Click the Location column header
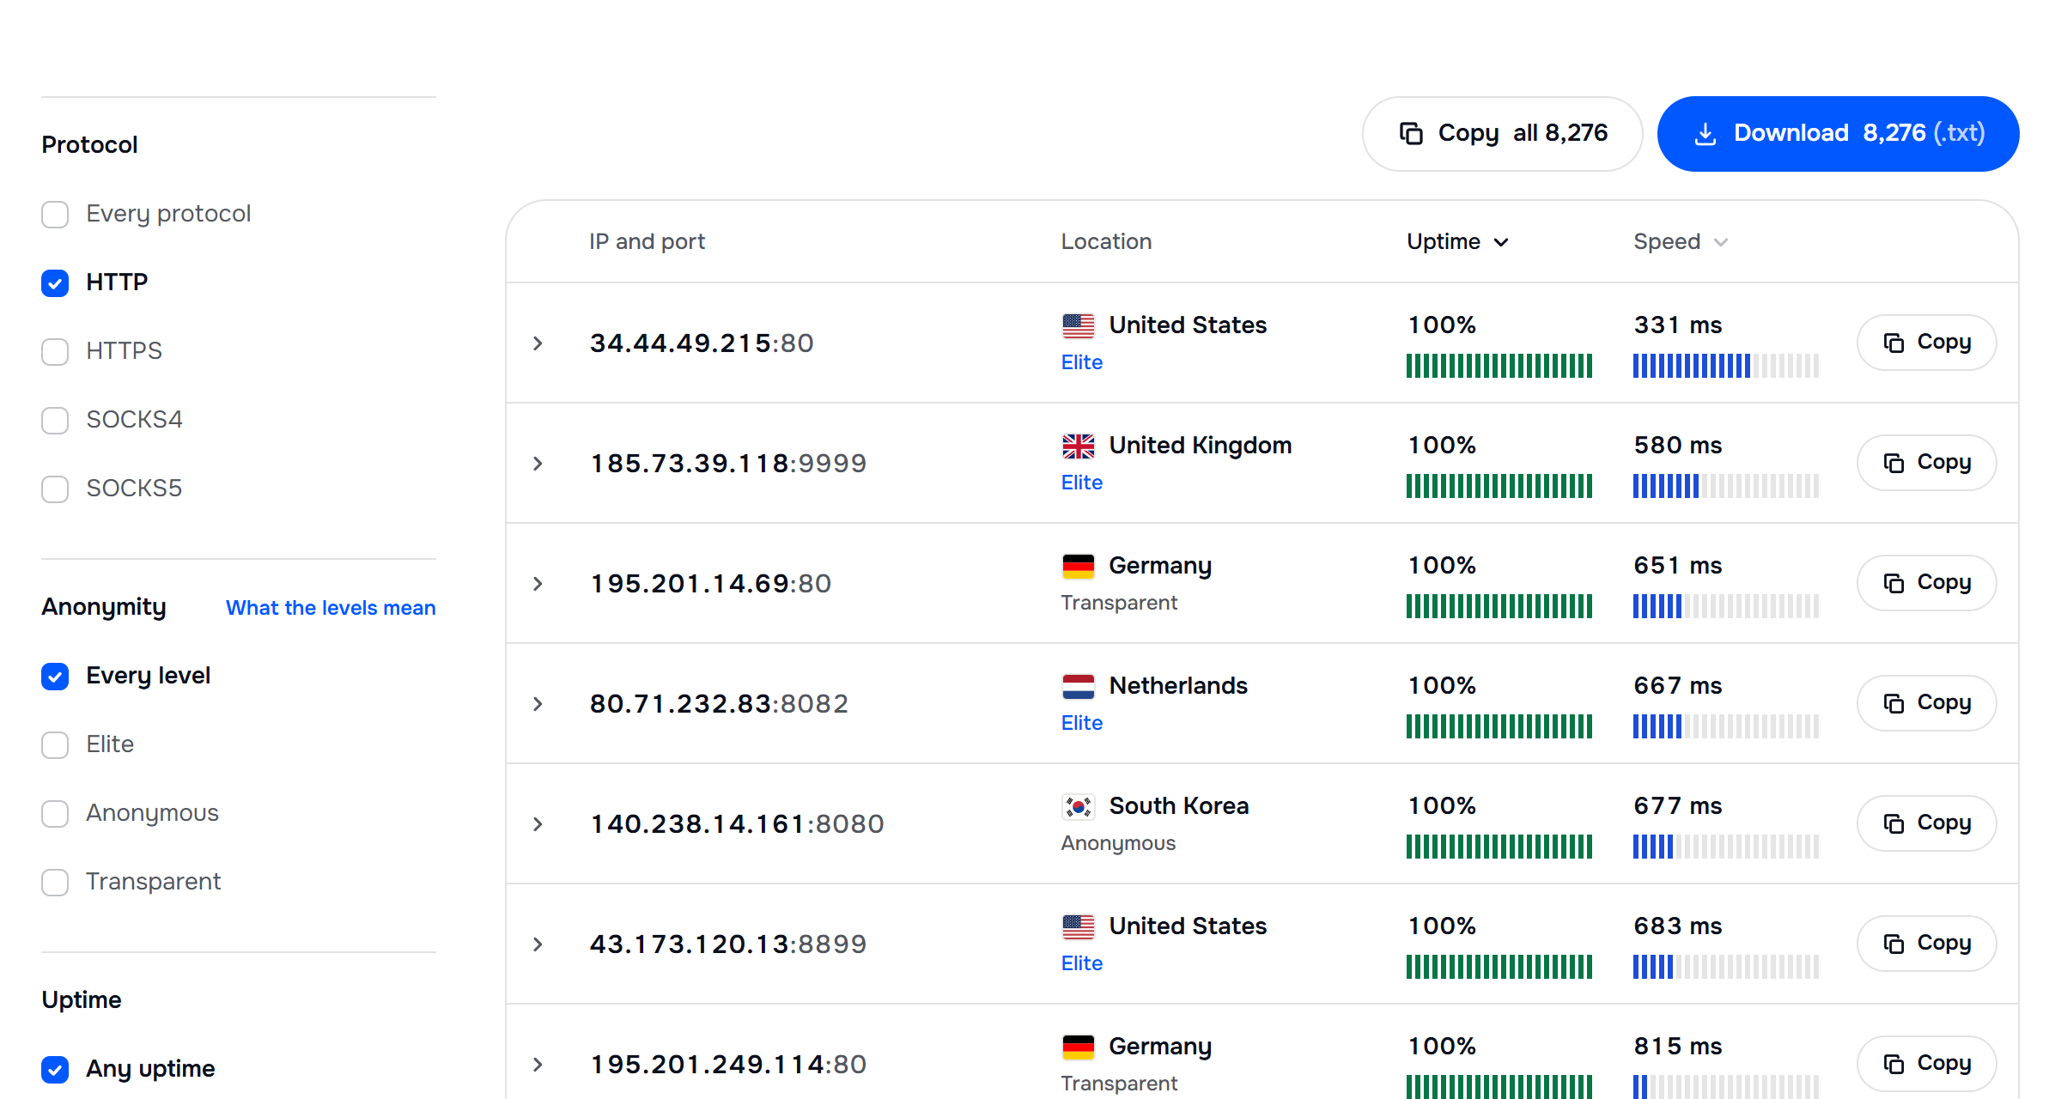 pyautogui.click(x=1106, y=241)
